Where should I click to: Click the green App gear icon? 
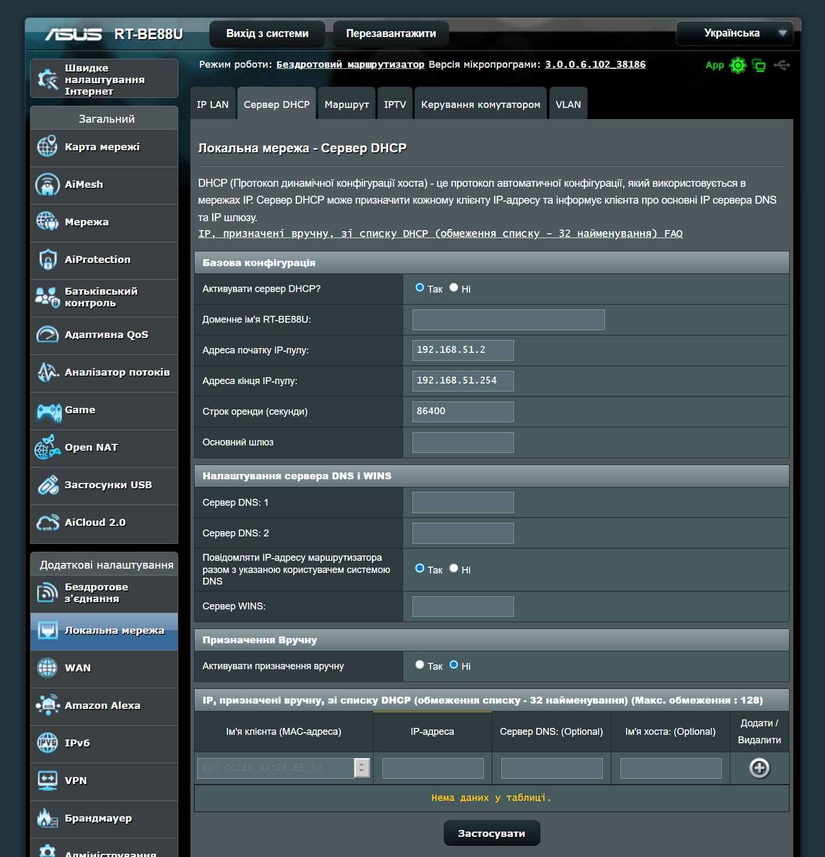[x=737, y=65]
